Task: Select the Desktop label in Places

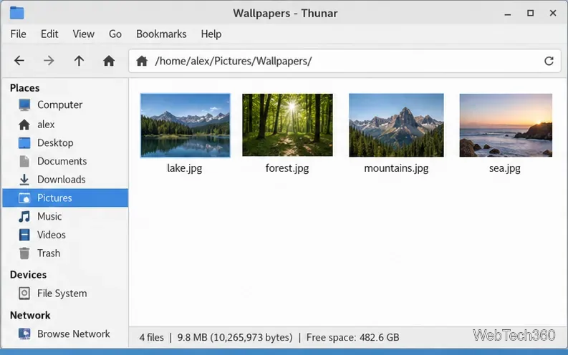Action: 55,143
